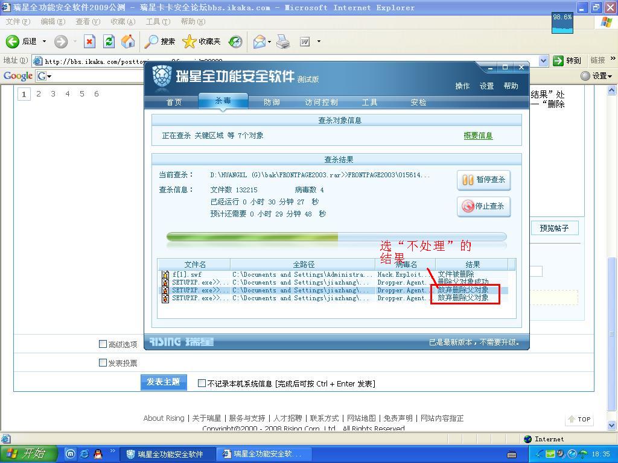Click the 文件名 column header
618x463 pixels.
click(x=195, y=265)
